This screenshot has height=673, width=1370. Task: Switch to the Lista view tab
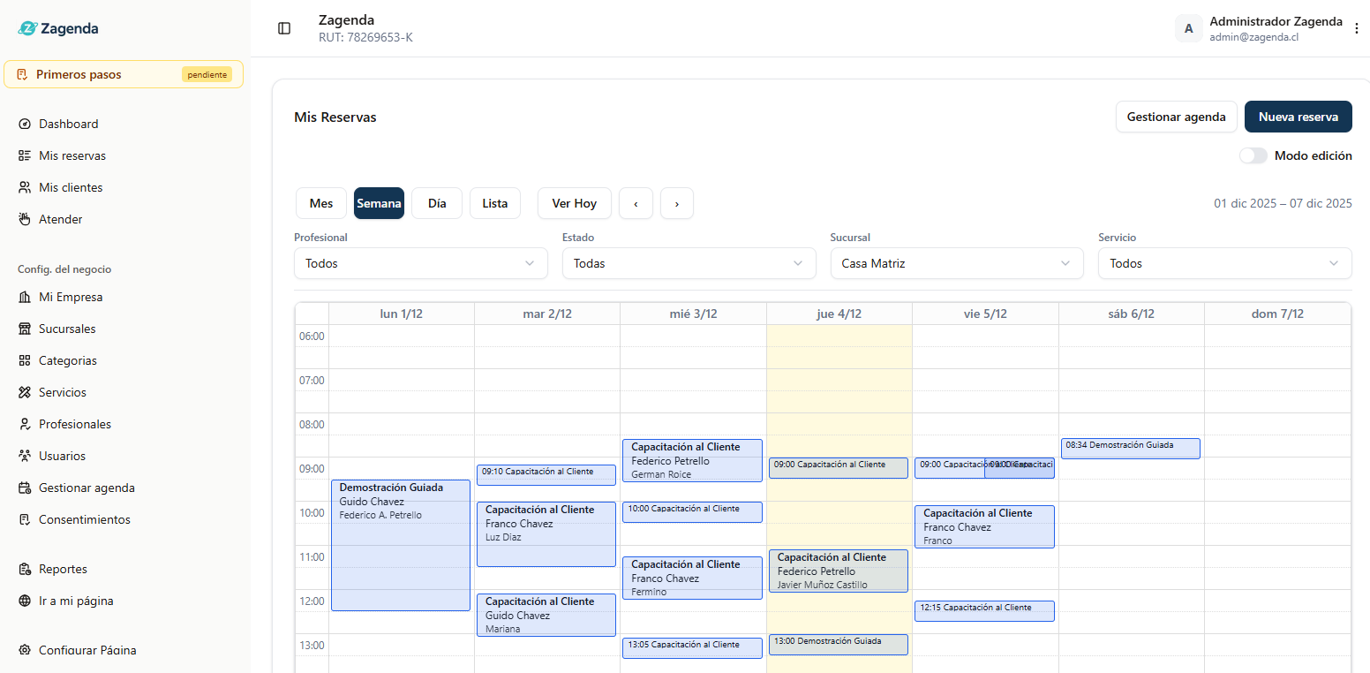[494, 203]
